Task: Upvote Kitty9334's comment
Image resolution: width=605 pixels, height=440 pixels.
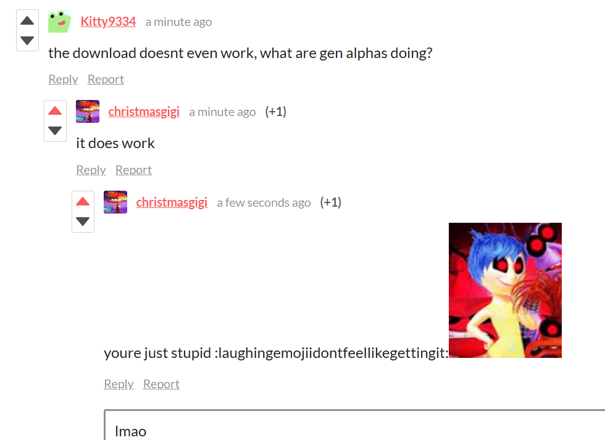Action: [27, 20]
